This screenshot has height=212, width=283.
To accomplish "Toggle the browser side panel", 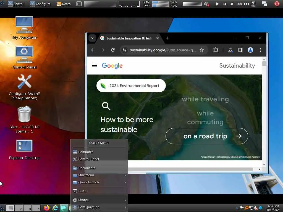I will tap(240, 50).
